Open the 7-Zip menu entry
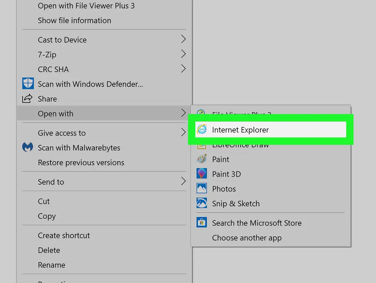Image resolution: width=376 pixels, height=283 pixels. point(104,55)
